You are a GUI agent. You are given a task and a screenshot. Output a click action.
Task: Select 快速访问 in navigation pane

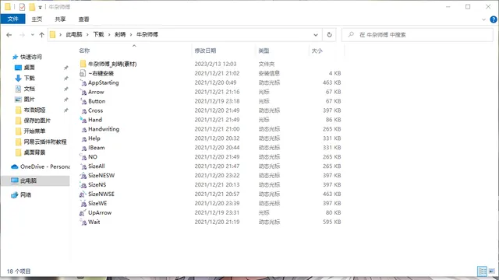(31, 57)
